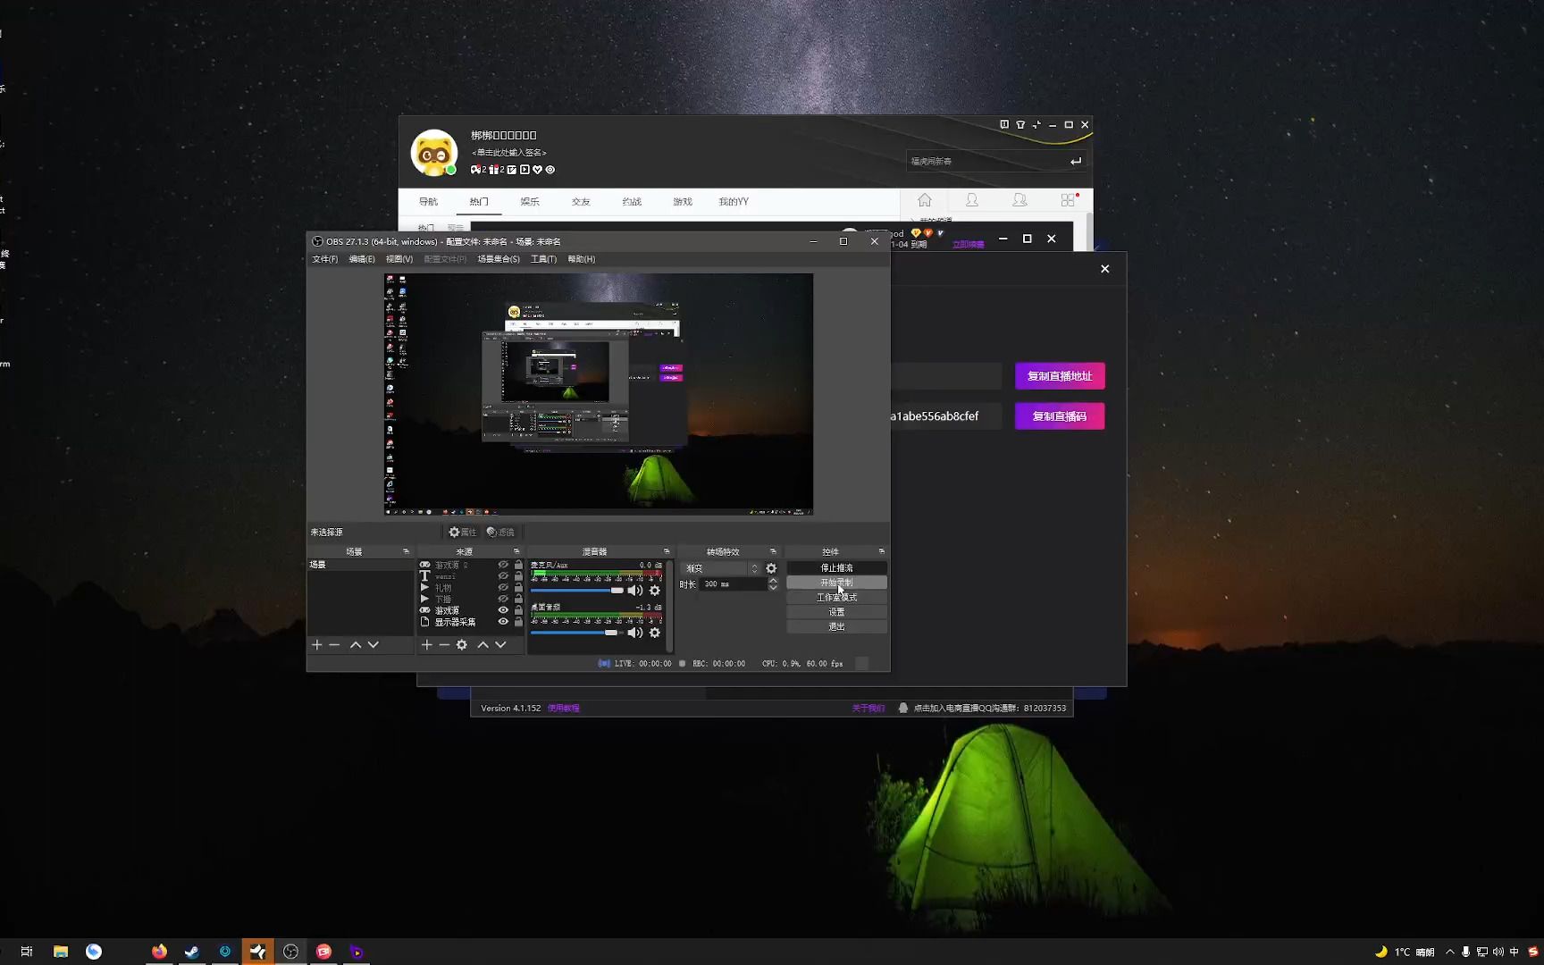Viewport: 1544px width, 965px height.
Task: Pop out the 控件 dock panel
Action: click(882, 551)
